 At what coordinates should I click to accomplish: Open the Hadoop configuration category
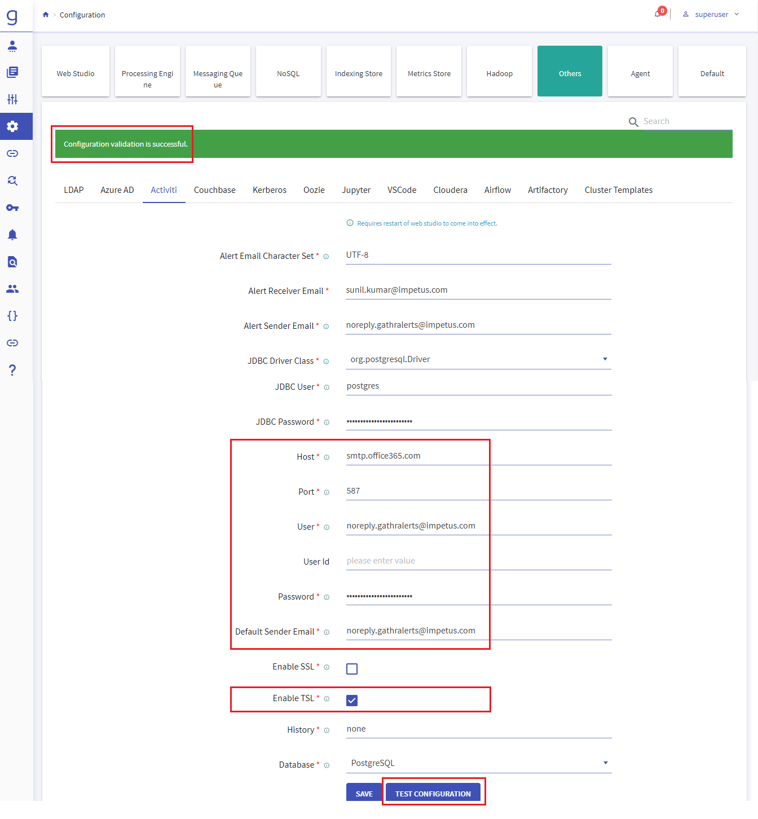(499, 71)
